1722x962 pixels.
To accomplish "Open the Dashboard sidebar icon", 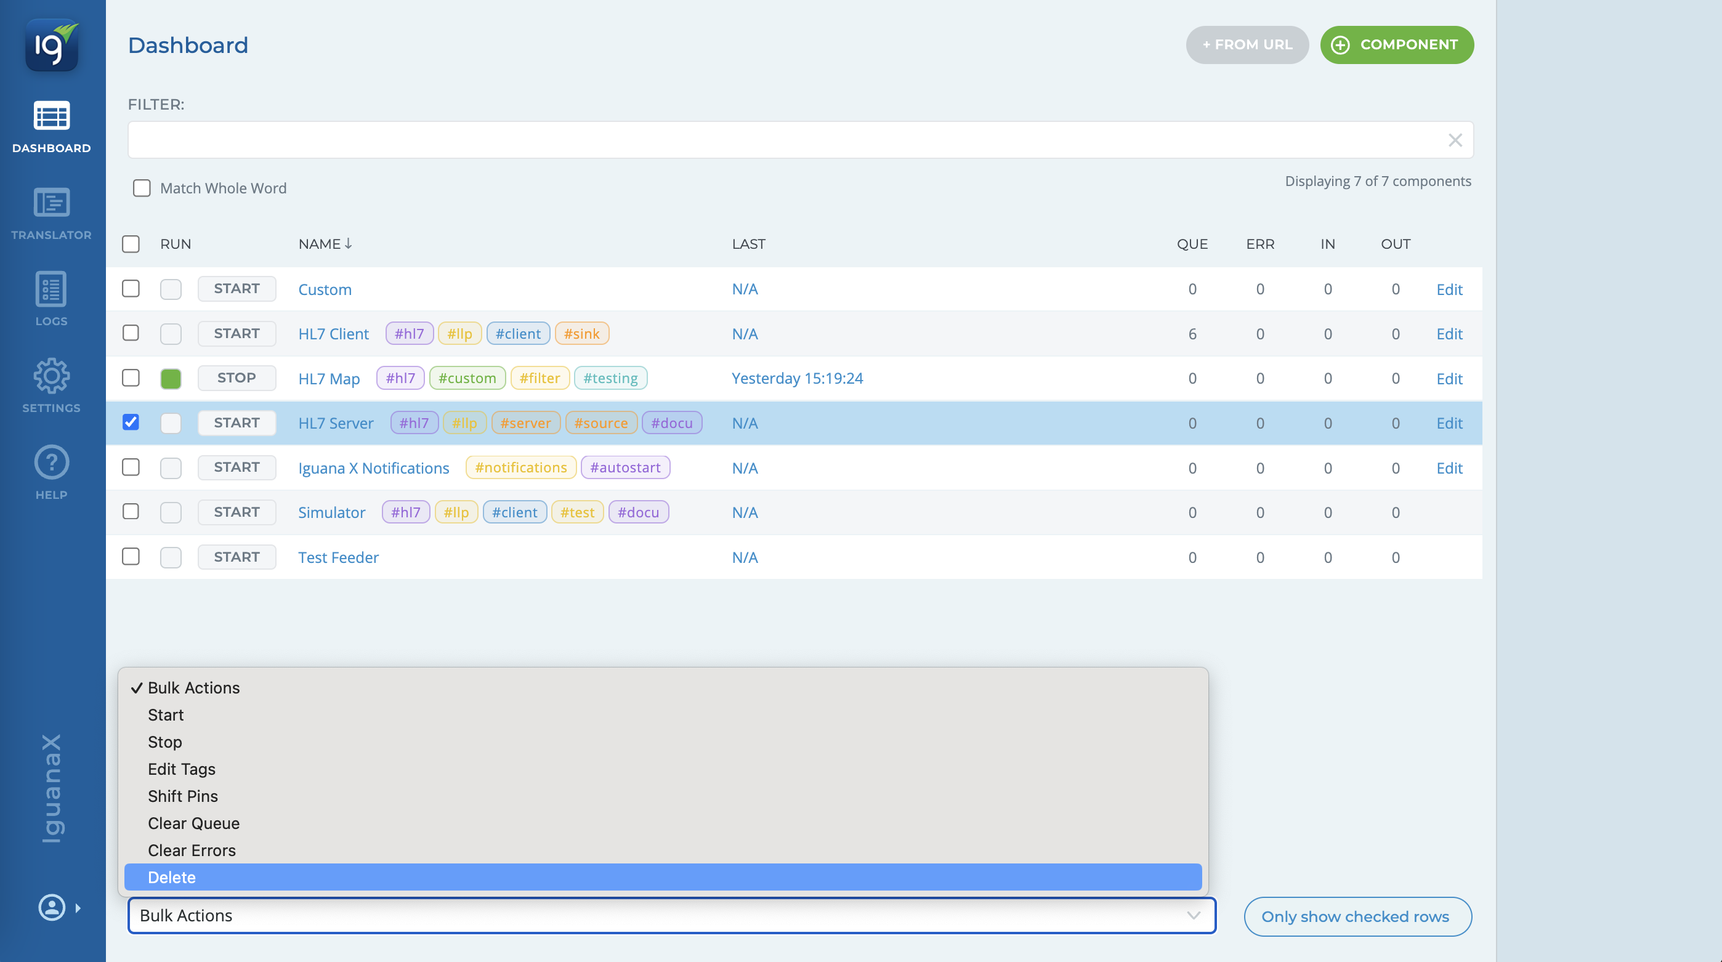I will pyautogui.click(x=52, y=117).
